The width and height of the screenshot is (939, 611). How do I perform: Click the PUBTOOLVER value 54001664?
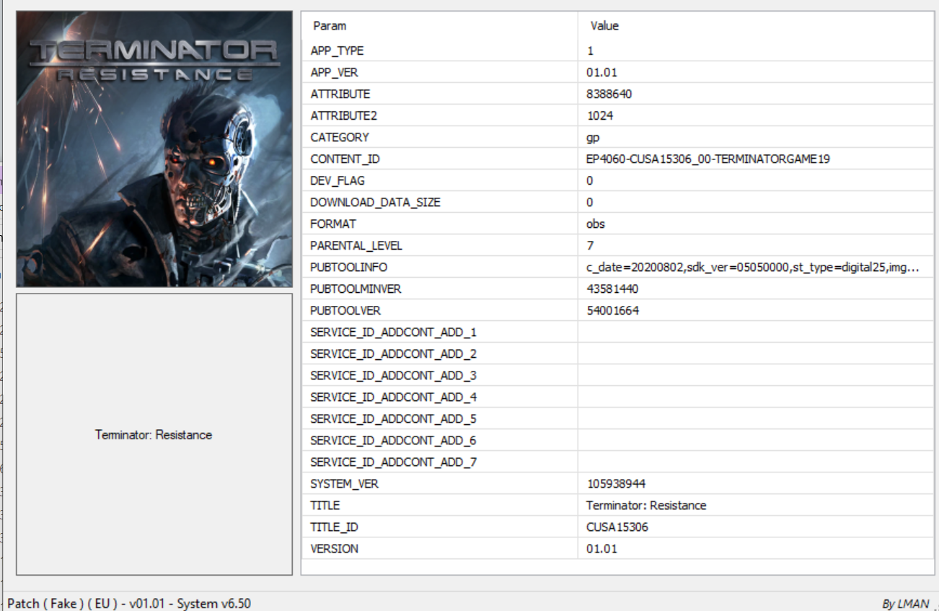[612, 311]
